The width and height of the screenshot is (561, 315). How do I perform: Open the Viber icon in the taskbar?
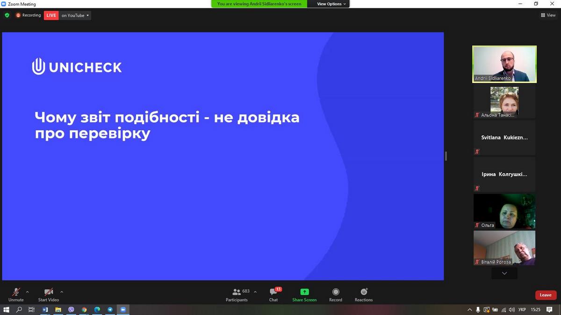71,309
